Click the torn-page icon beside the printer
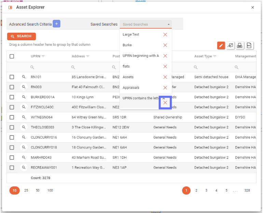Viewport: 263px width, 213px height. click(249, 45)
